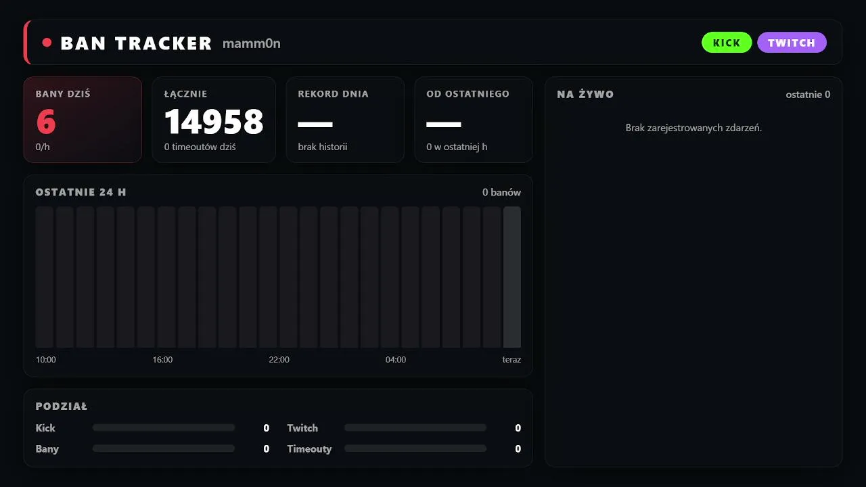866x487 pixels.
Task: Click the Twitch progress bar
Action: [x=415, y=427]
